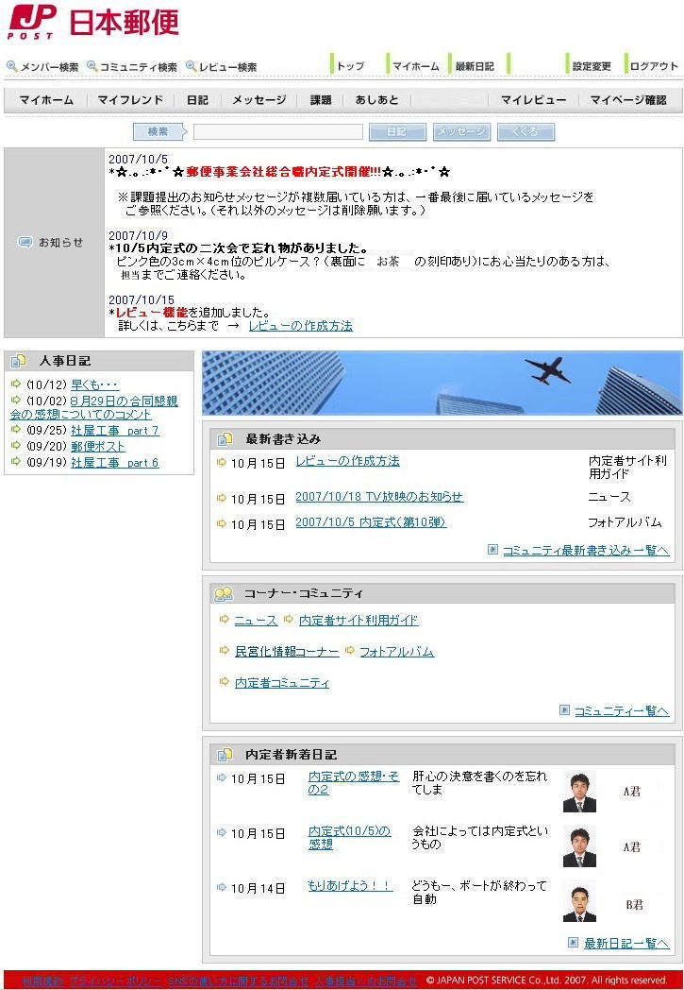Open 設定変更 settings
The height and width of the screenshot is (990, 684).
coord(591,66)
